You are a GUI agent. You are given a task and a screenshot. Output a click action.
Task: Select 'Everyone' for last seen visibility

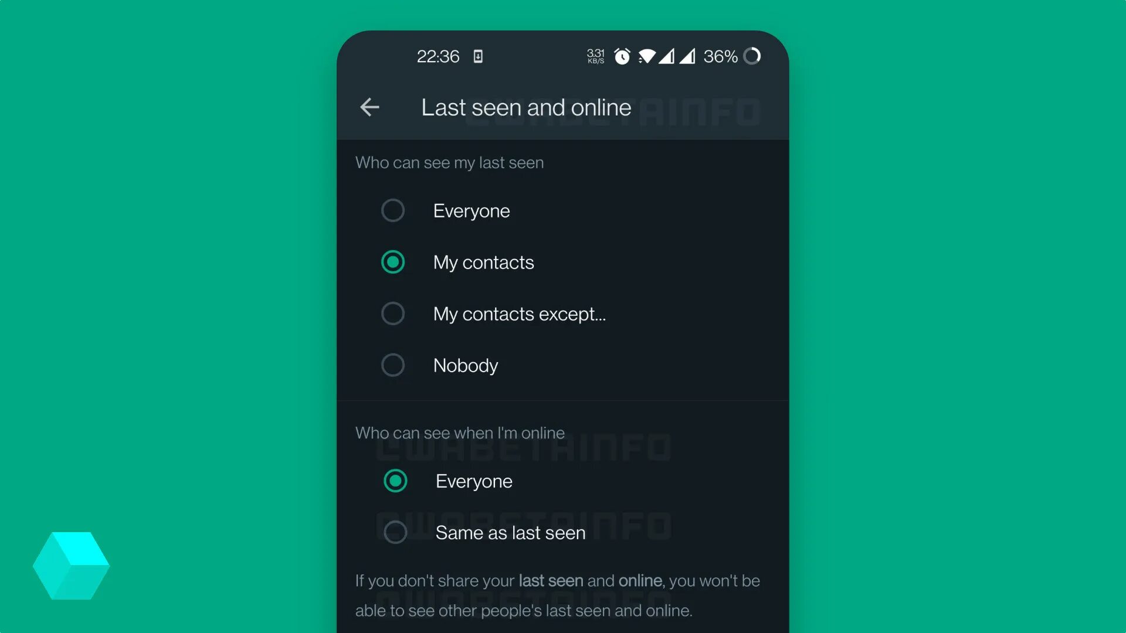tap(391, 210)
